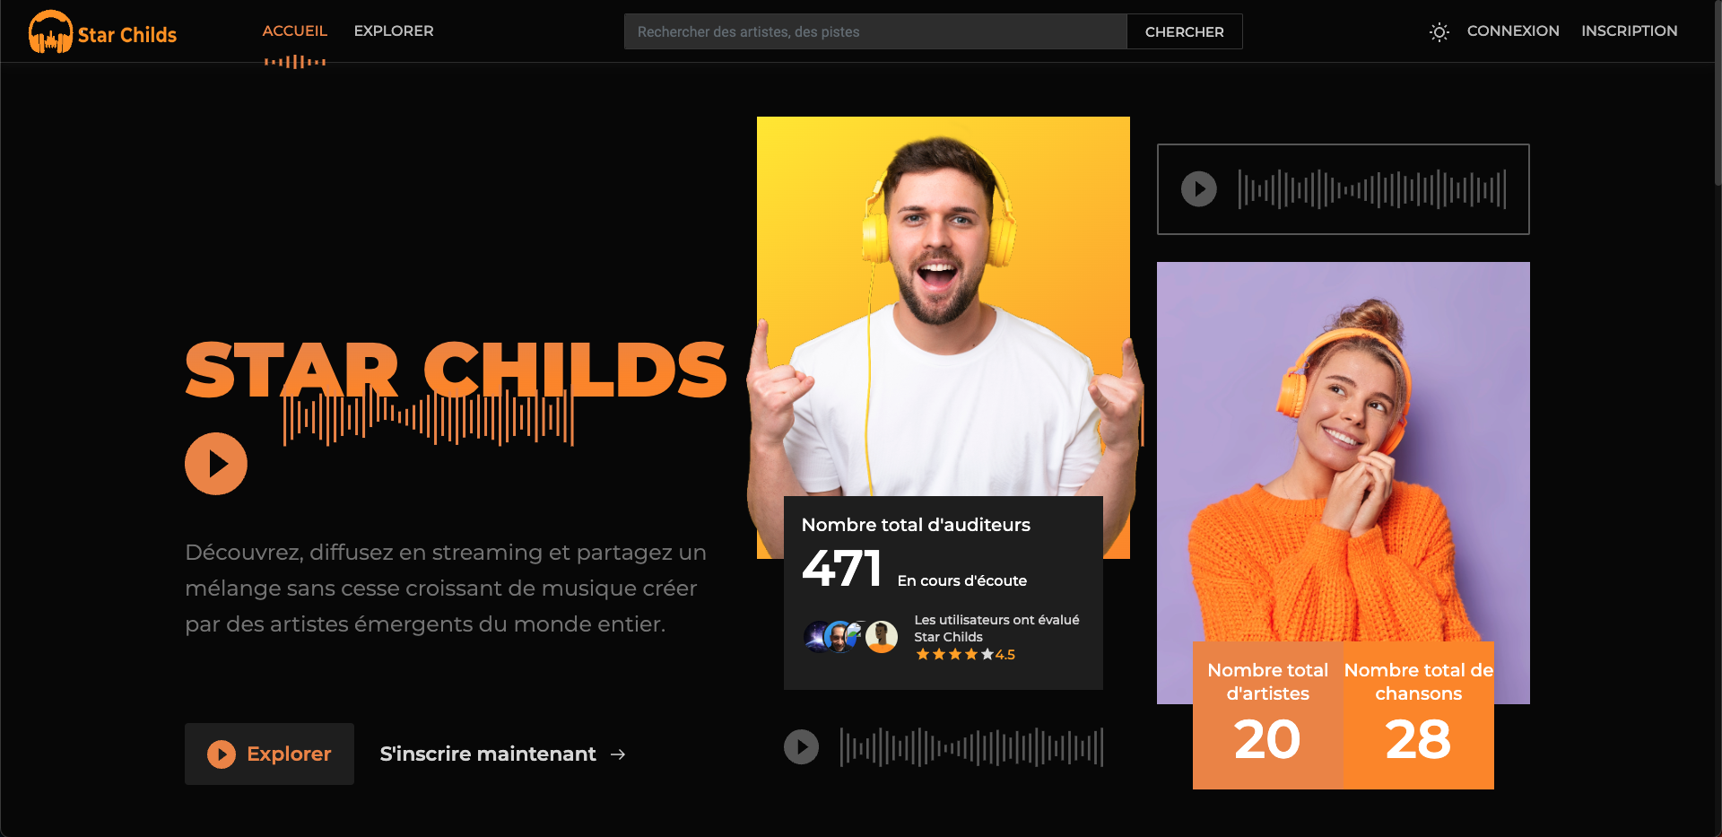1722x837 pixels.
Task: Play the large orange hero play button
Action: [x=216, y=464]
